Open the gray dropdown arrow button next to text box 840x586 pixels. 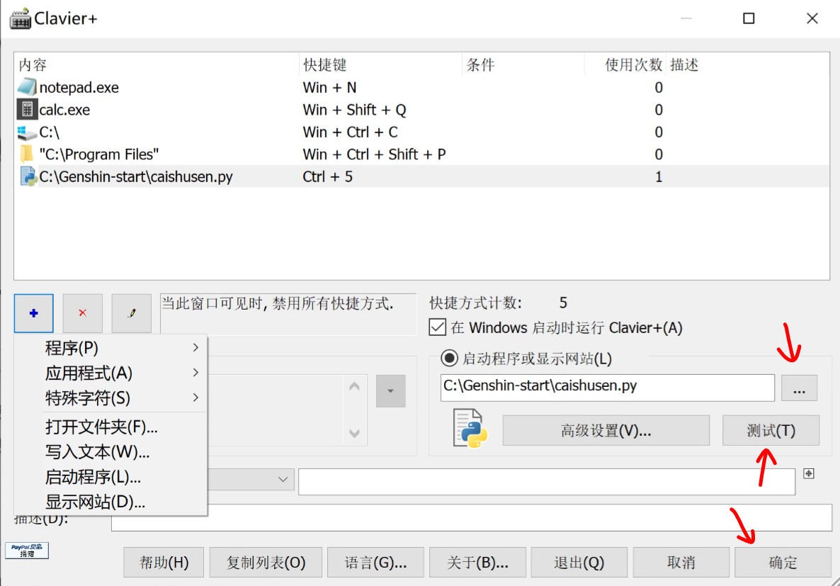[x=390, y=391]
